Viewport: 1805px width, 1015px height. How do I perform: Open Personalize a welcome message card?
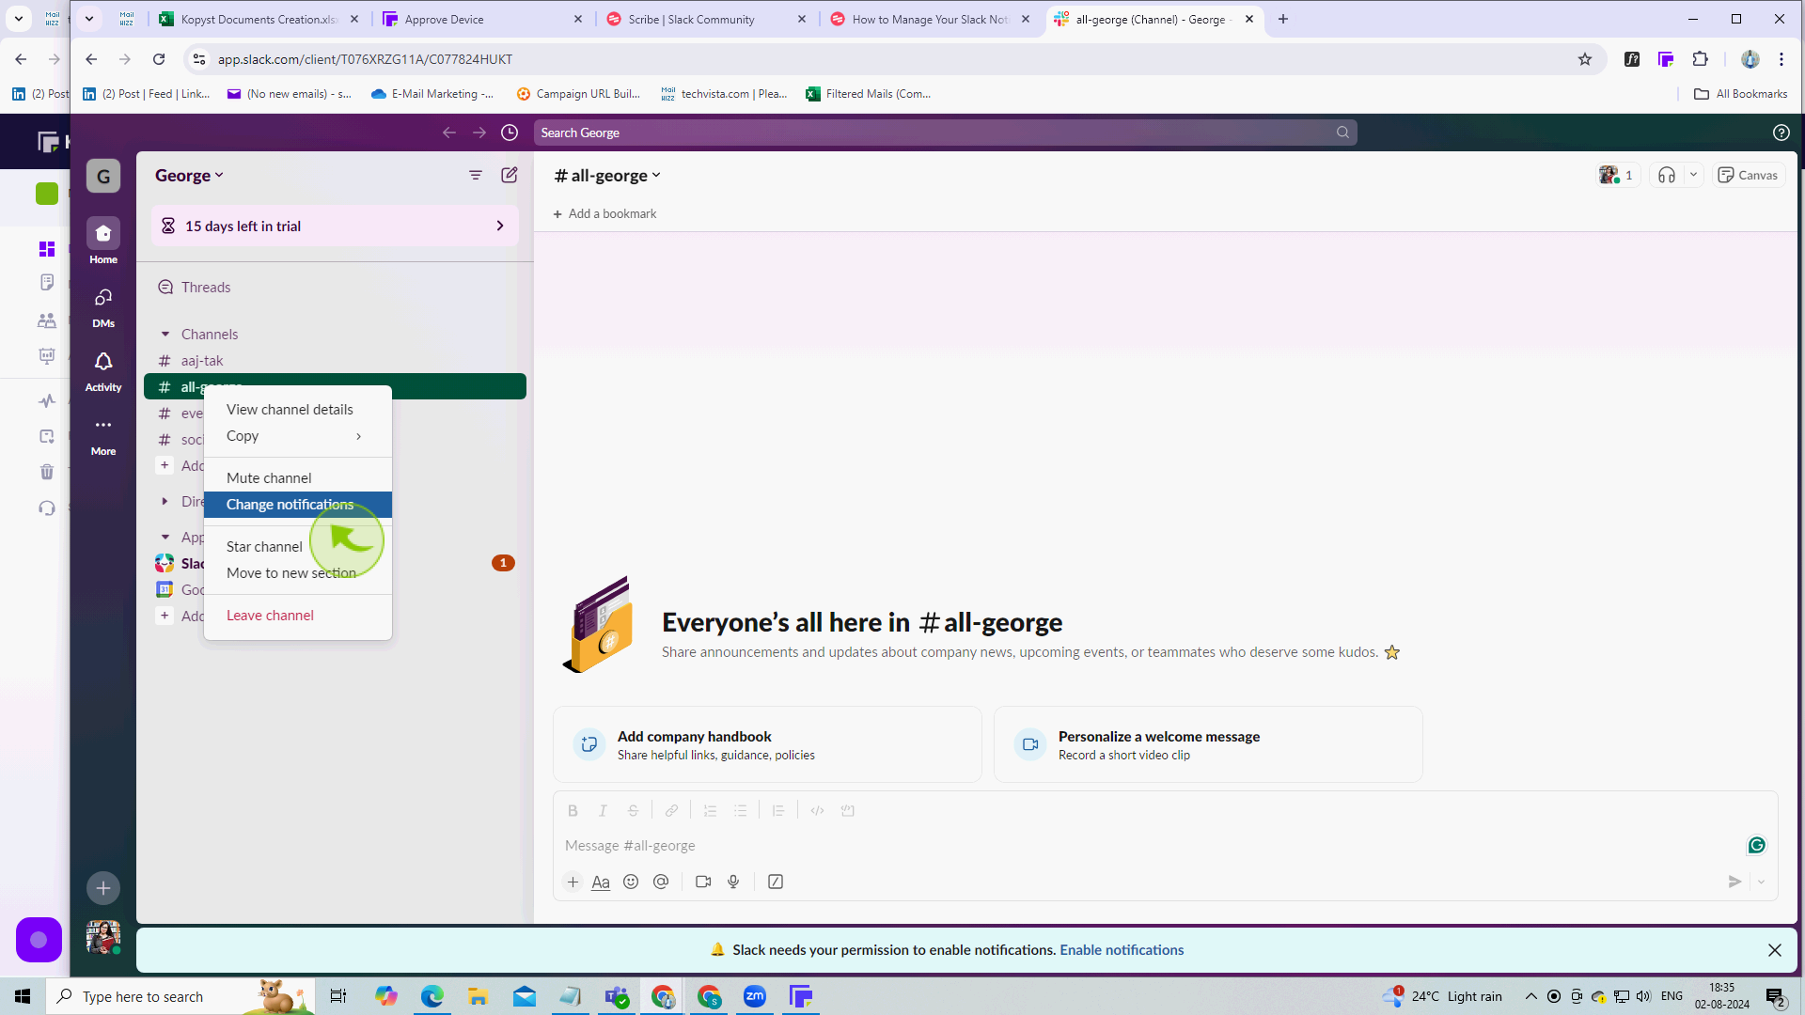(x=1208, y=745)
